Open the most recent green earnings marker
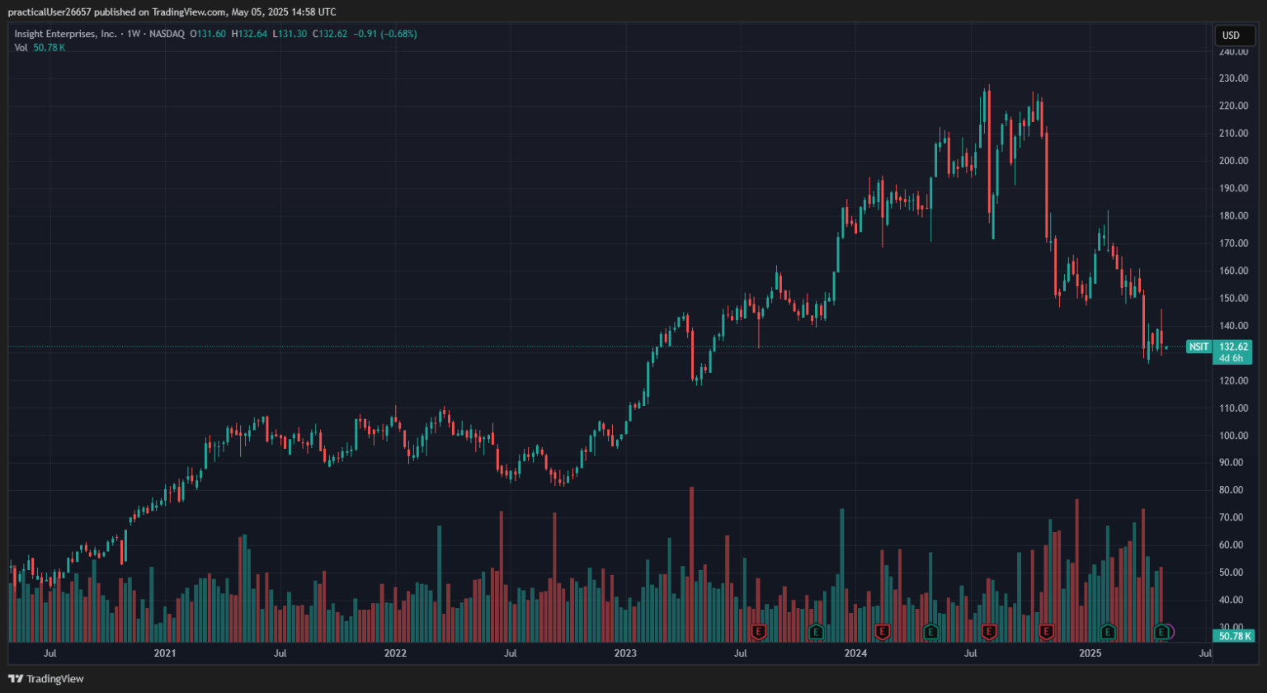Screen dimensions: 1267x693 click(1162, 632)
